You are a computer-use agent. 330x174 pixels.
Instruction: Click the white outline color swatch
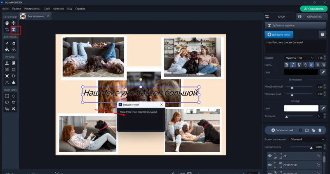click(301, 108)
